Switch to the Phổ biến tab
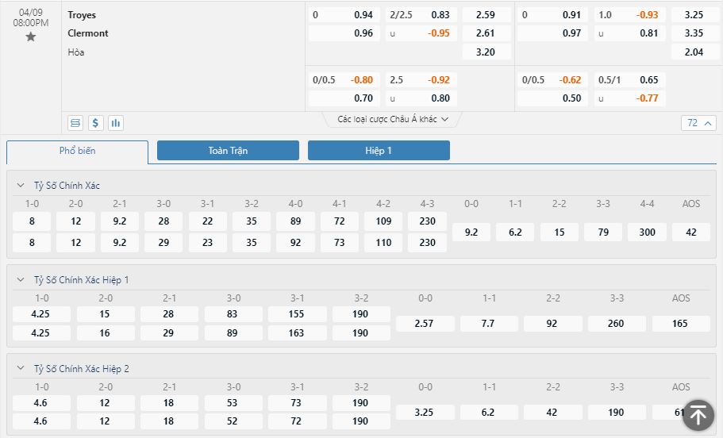723x438 pixels. 78,152
